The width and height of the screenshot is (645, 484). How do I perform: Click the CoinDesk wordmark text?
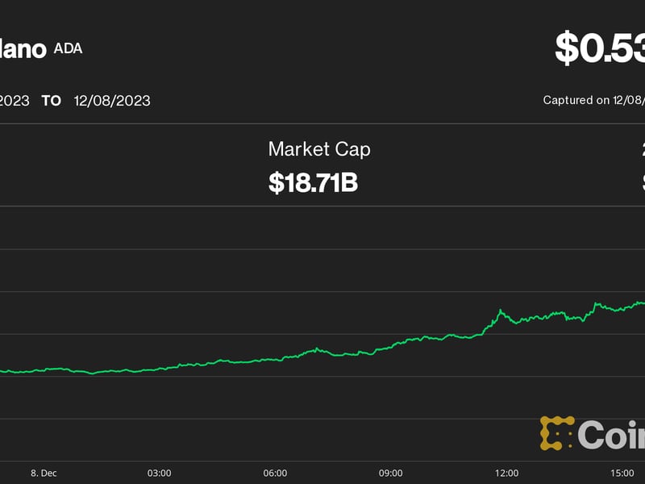(x=611, y=436)
